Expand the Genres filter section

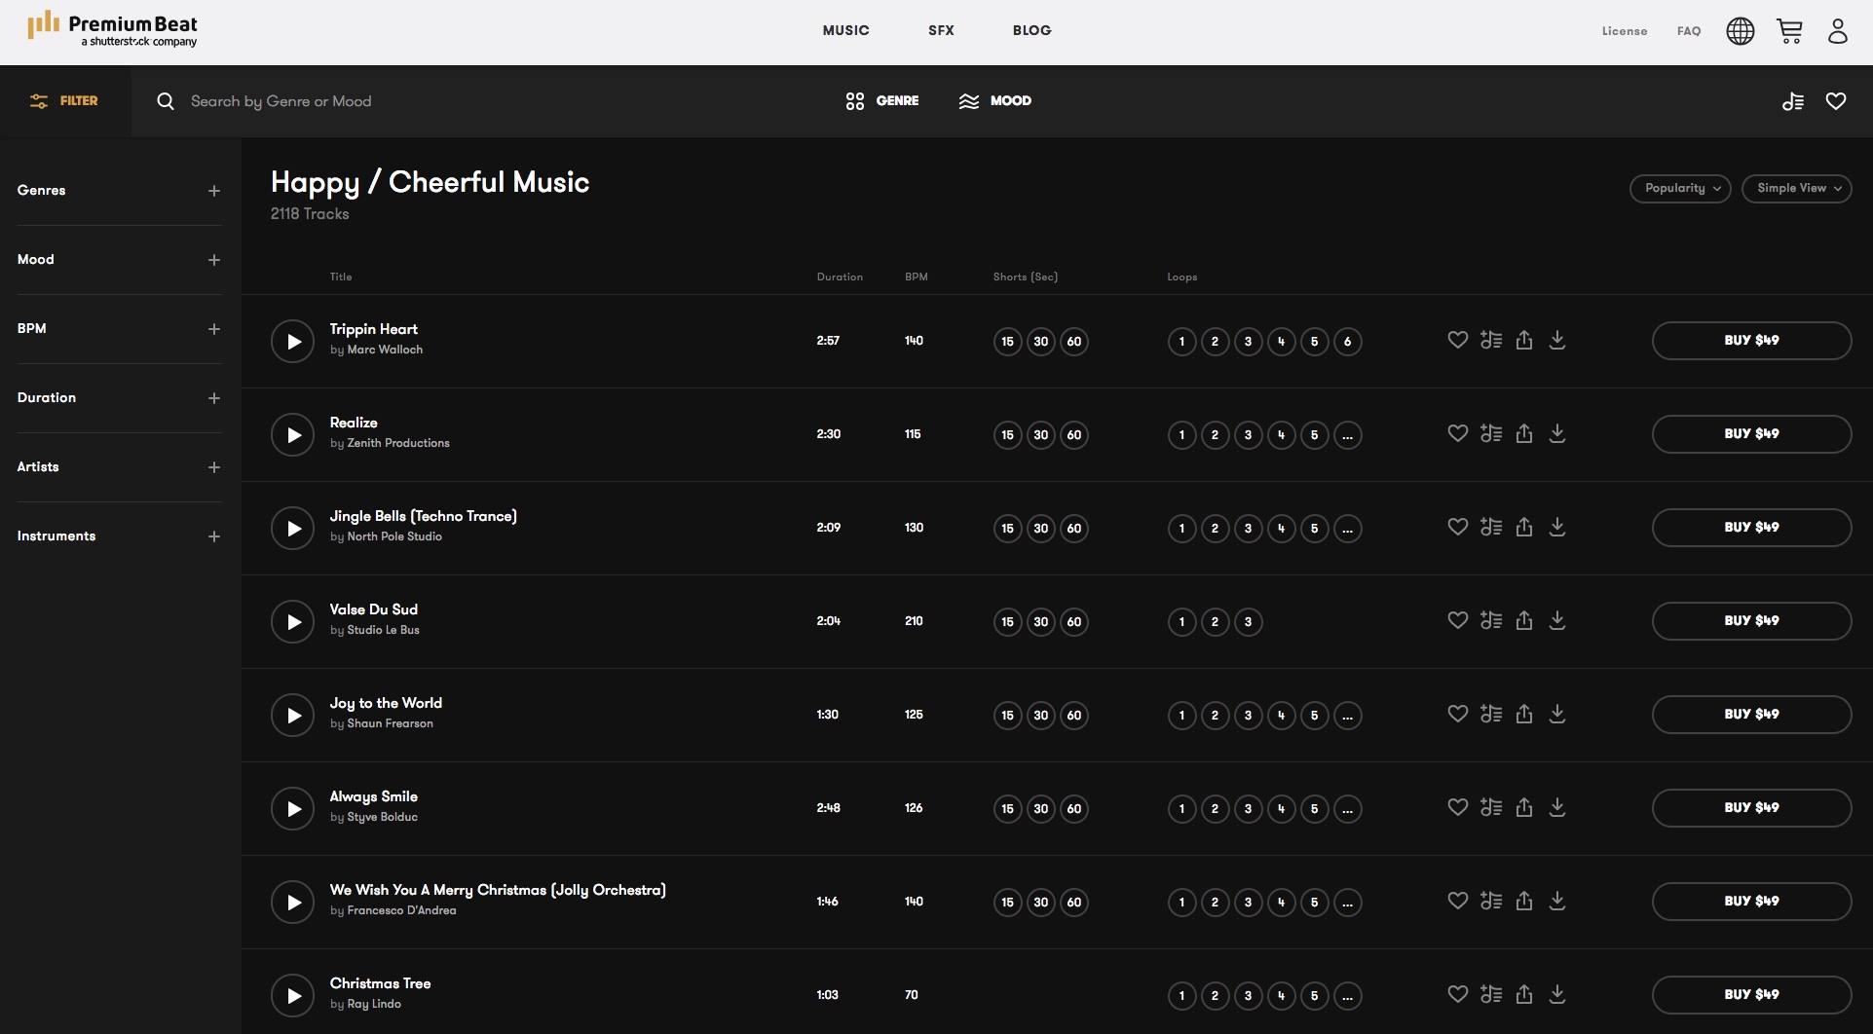pos(214,191)
